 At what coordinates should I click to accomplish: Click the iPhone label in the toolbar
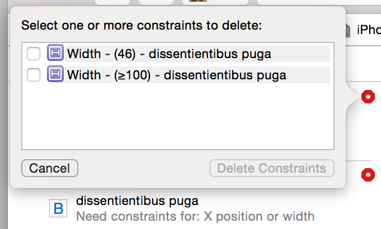pos(369,30)
